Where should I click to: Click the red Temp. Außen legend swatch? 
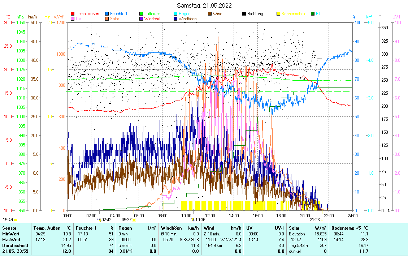pos(73,14)
